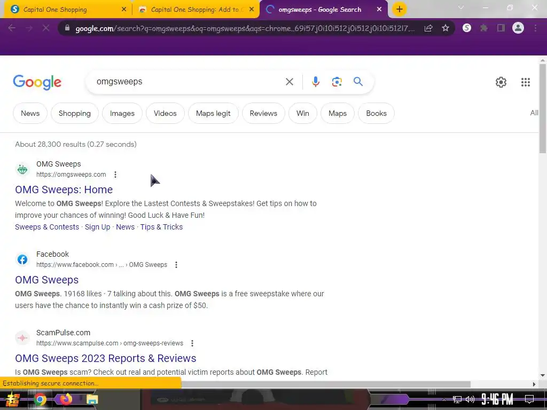
Task: Open a new browser tab
Action: pyautogui.click(x=400, y=9)
